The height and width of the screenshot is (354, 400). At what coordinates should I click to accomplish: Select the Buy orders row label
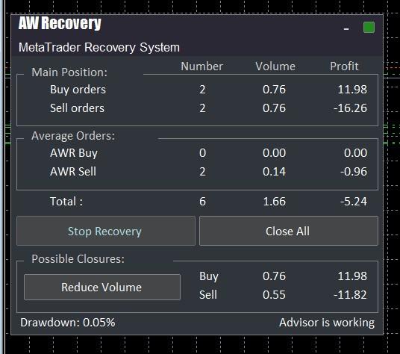78,90
